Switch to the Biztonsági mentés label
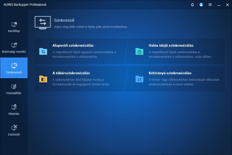This screenshot has width=232, height=155. pyautogui.click(x=14, y=51)
